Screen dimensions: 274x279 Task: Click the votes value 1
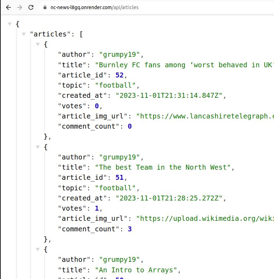tap(97, 208)
